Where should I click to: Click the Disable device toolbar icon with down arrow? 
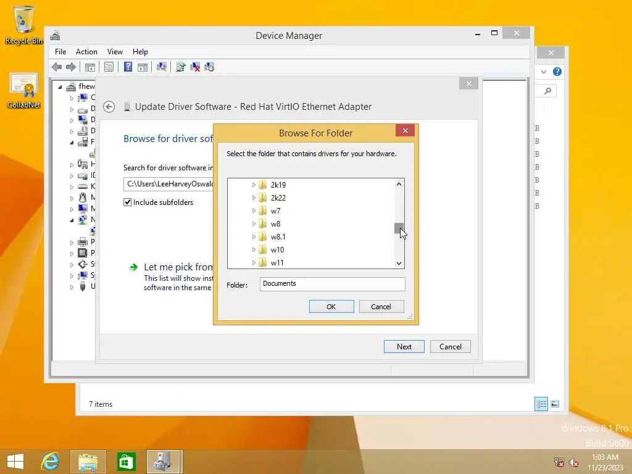(x=209, y=67)
